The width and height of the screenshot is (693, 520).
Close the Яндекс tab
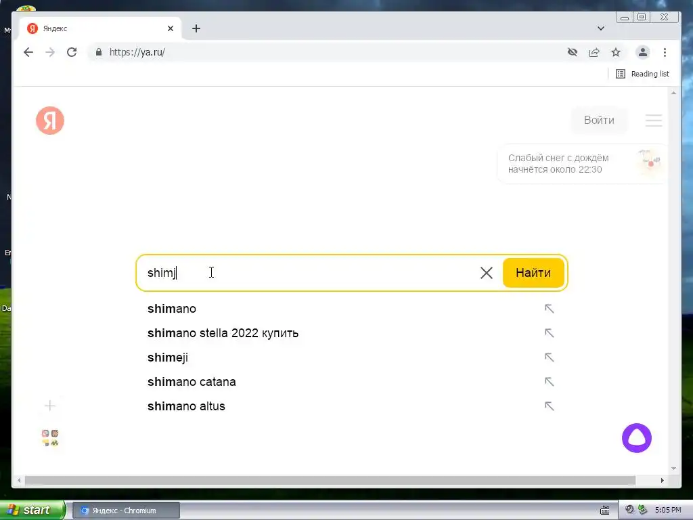(171, 28)
